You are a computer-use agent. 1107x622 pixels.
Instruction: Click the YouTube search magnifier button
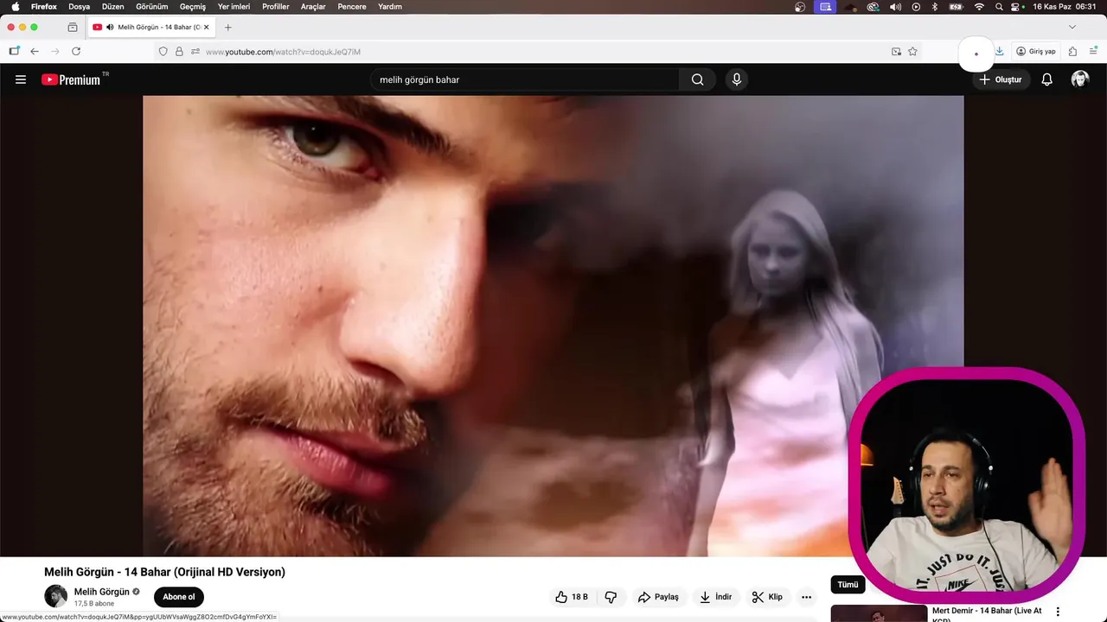[697, 79]
